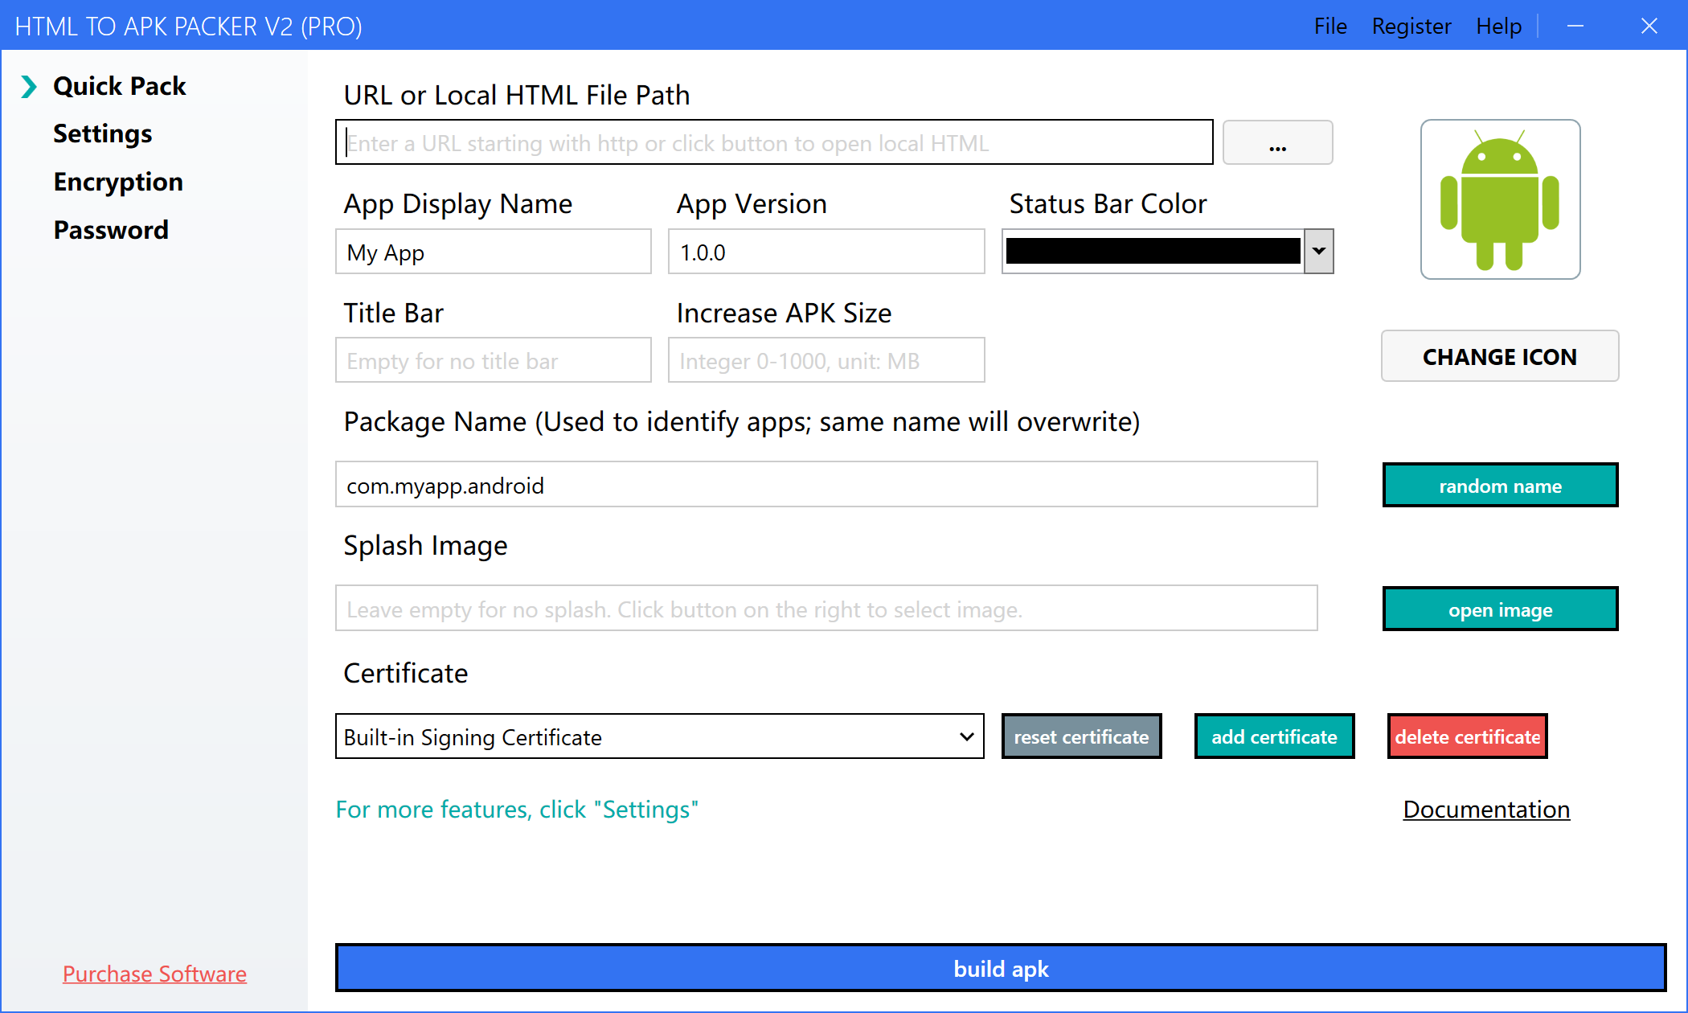The width and height of the screenshot is (1688, 1013).
Task: Open the Register menu
Action: [1411, 26]
